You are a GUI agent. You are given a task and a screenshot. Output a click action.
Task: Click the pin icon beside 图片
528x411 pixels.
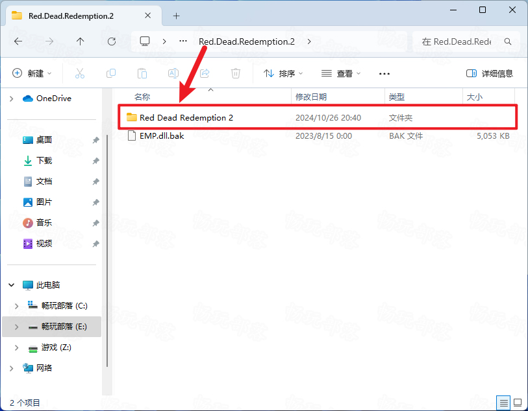pyautogui.click(x=96, y=202)
